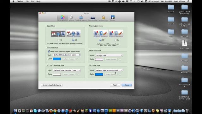202x114 pixels.
Task: Click the Separator Style color well
Action: [99, 59]
